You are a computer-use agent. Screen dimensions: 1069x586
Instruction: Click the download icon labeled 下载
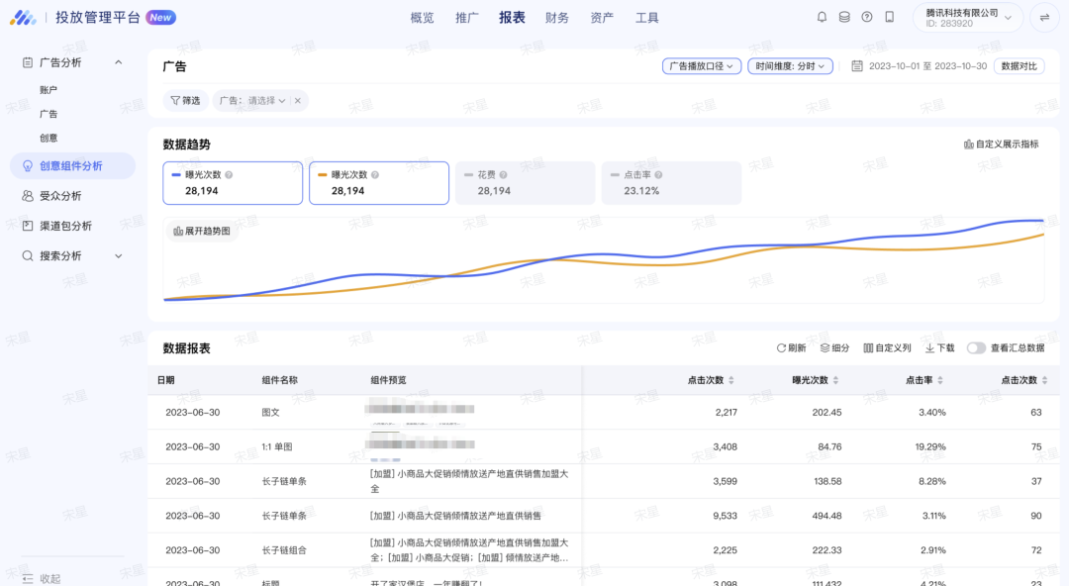pos(939,348)
